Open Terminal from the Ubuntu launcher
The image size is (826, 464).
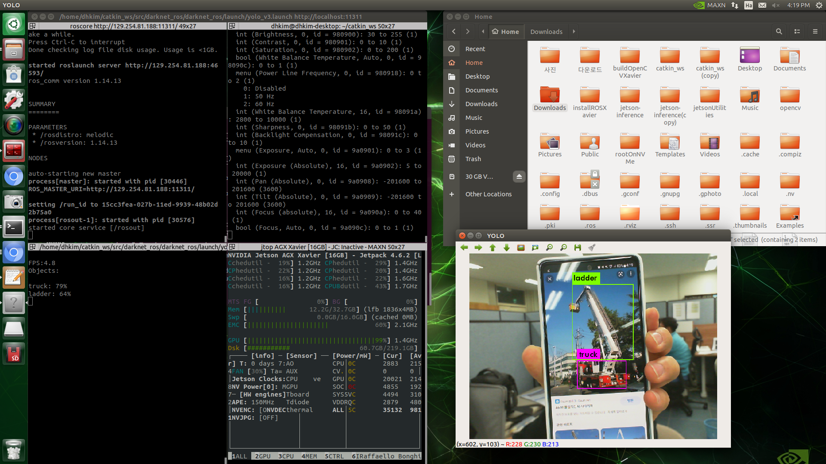tap(14, 227)
